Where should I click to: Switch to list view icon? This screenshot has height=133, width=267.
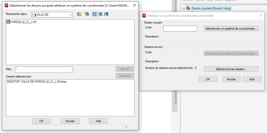95,15
